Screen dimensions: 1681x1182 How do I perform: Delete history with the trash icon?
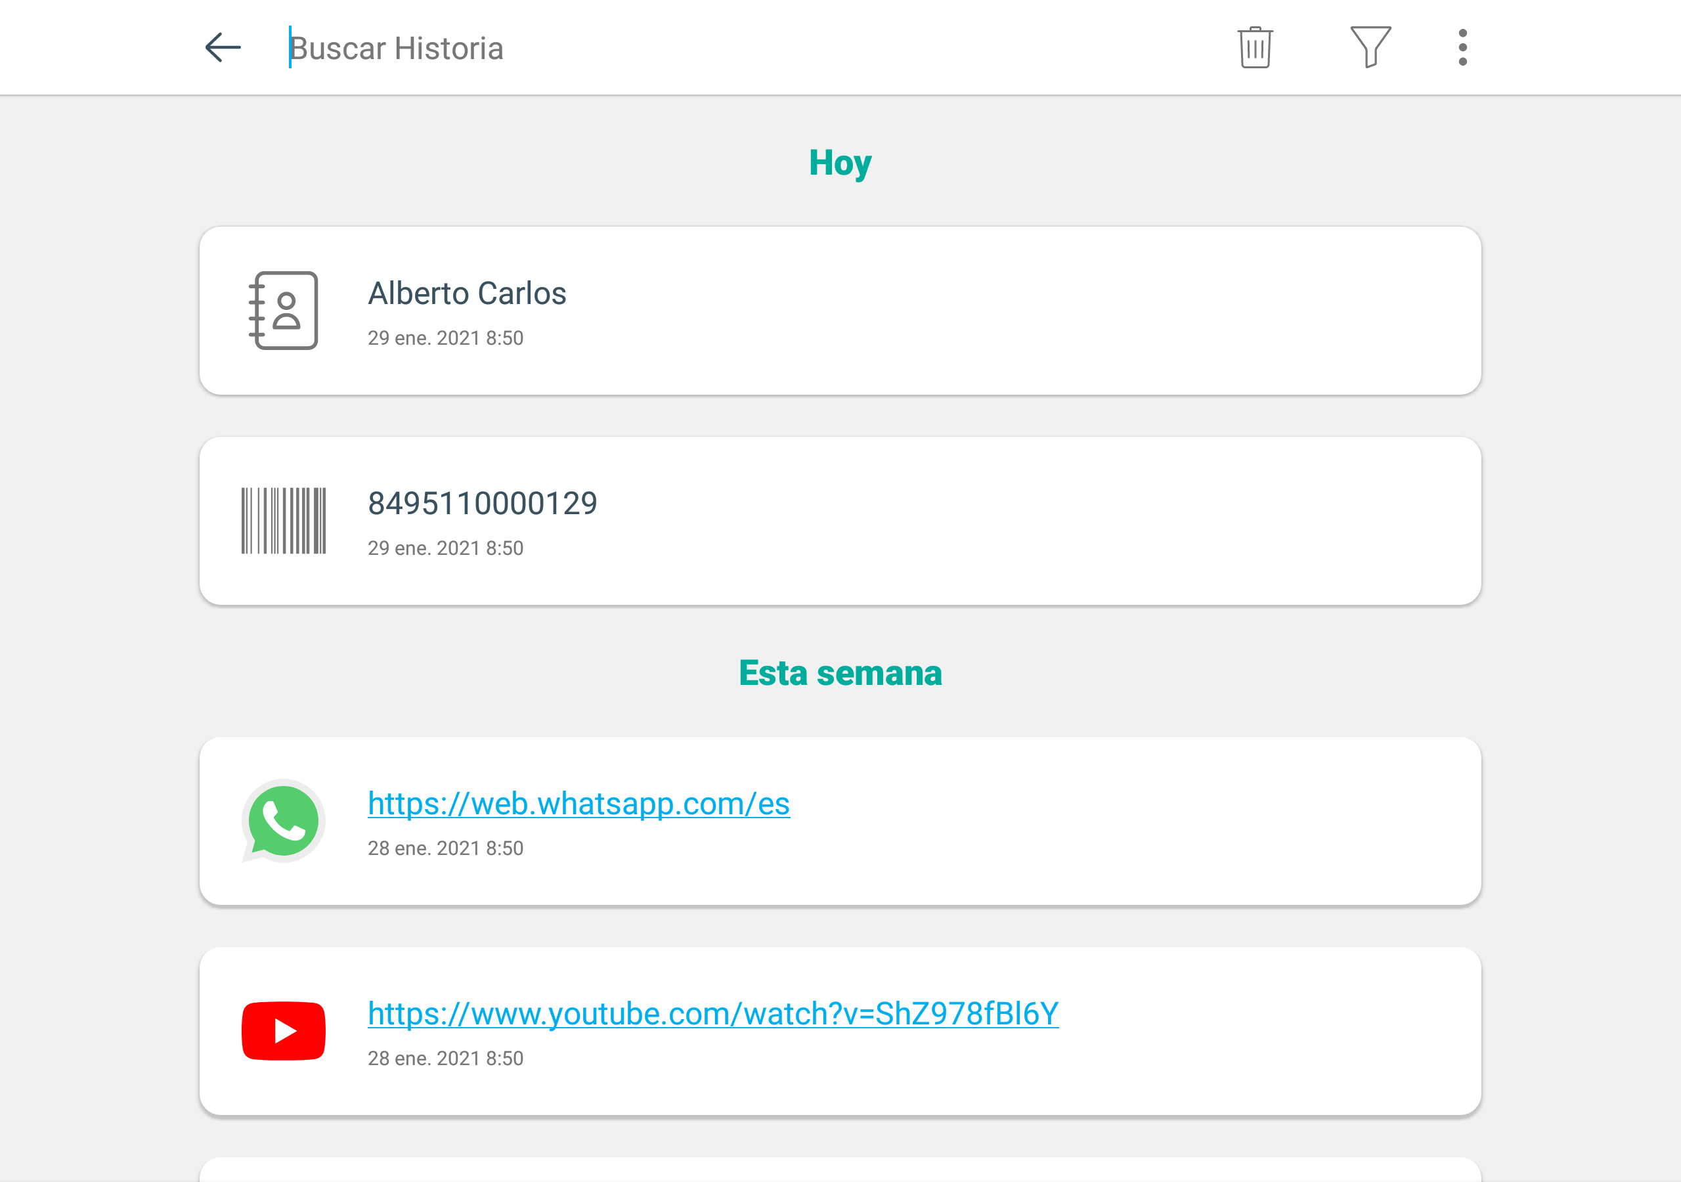click(x=1255, y=47)
